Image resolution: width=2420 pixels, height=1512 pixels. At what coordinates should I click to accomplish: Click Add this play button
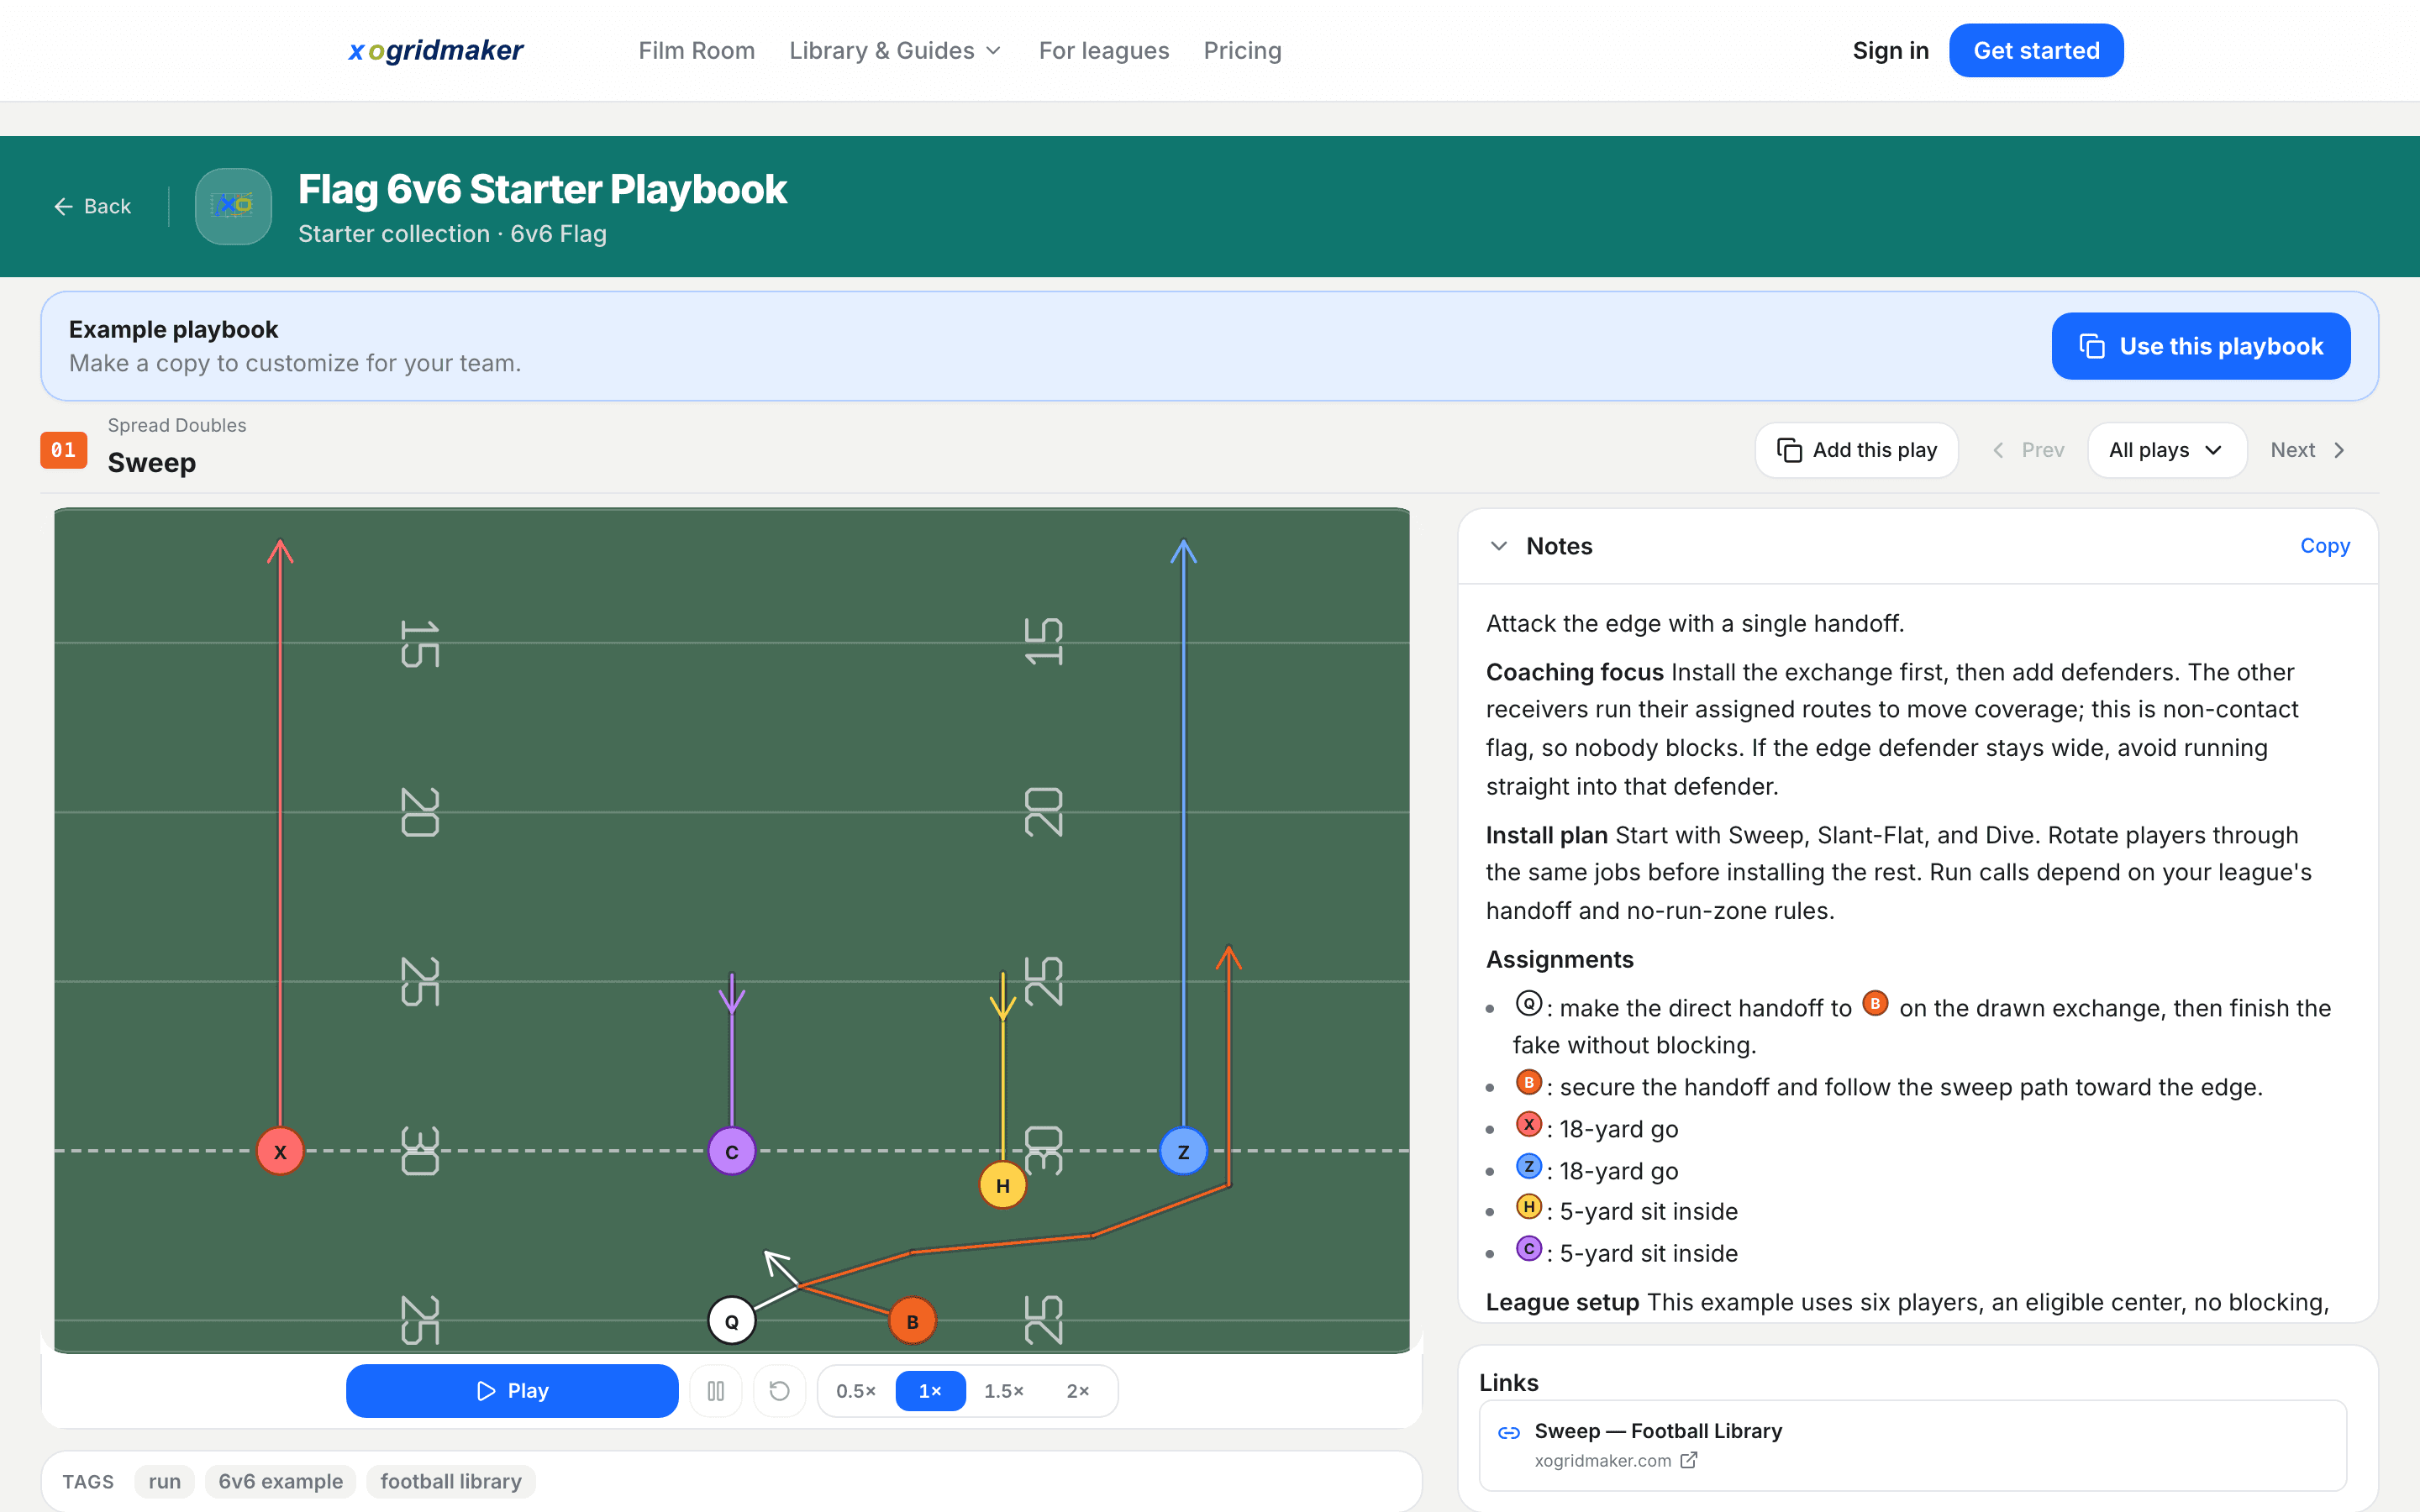[1857, 450]
